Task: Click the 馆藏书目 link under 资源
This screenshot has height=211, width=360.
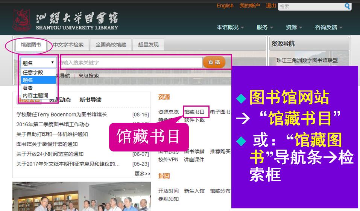Action: 194,112
